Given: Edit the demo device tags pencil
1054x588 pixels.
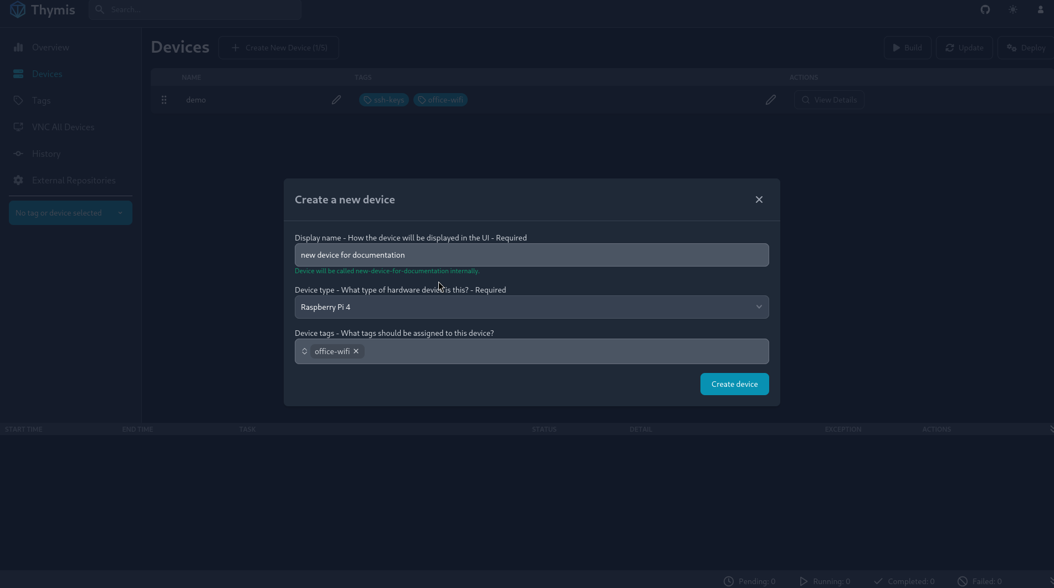Looking at the screenshot, I should pyautogui.click(x=771, y=100).
